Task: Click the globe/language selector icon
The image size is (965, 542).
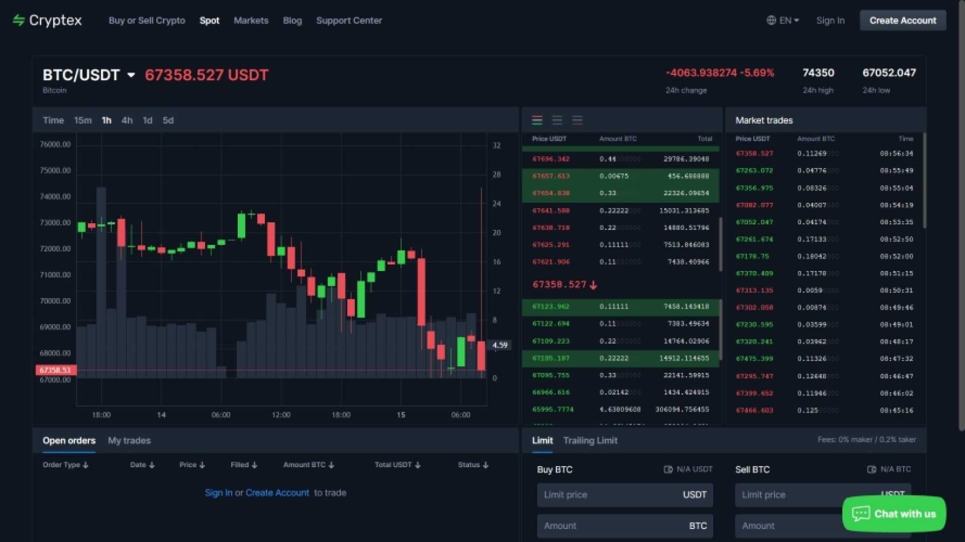Action: [771, 20]
